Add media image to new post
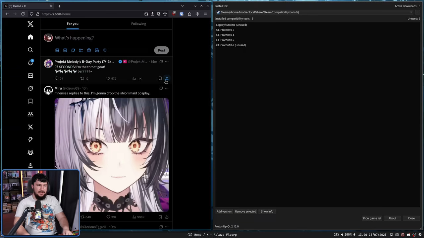424x238 pixels. pyautogui.click(x=57, y=50)
